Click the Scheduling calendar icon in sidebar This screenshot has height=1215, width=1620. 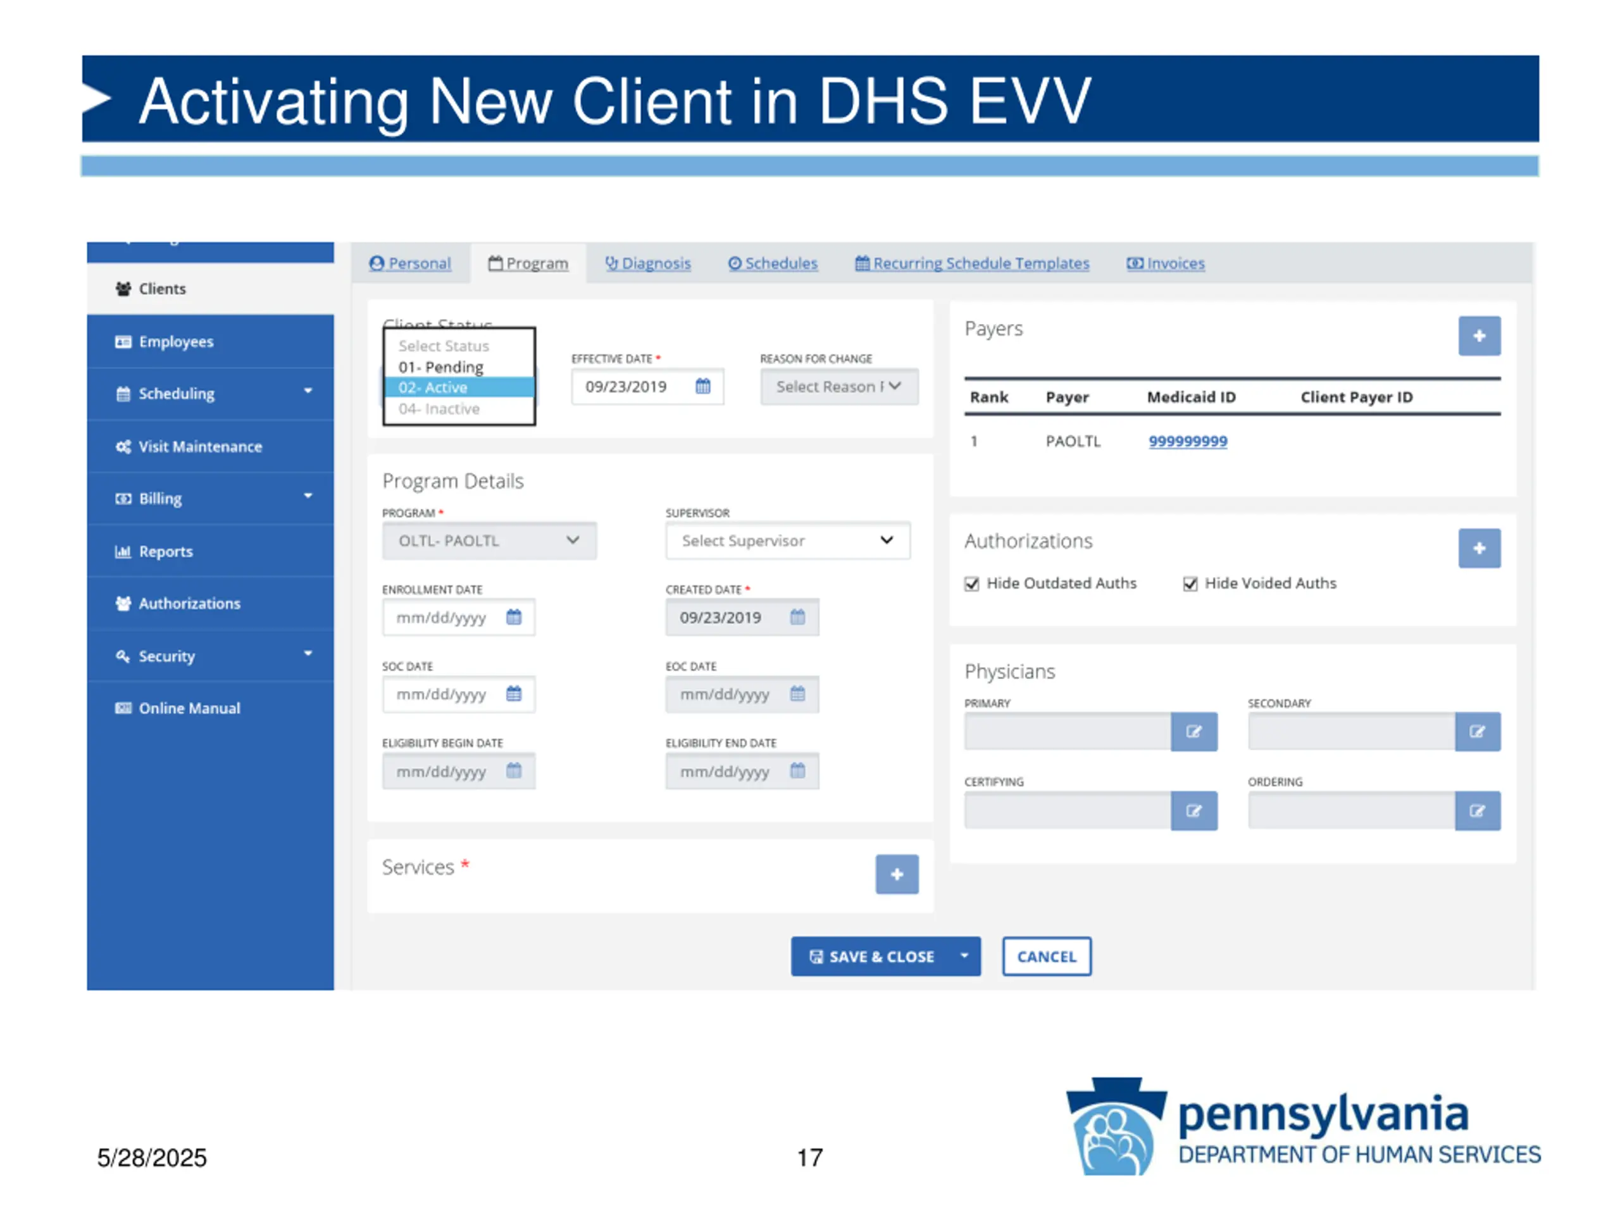[x=123, y=393]
